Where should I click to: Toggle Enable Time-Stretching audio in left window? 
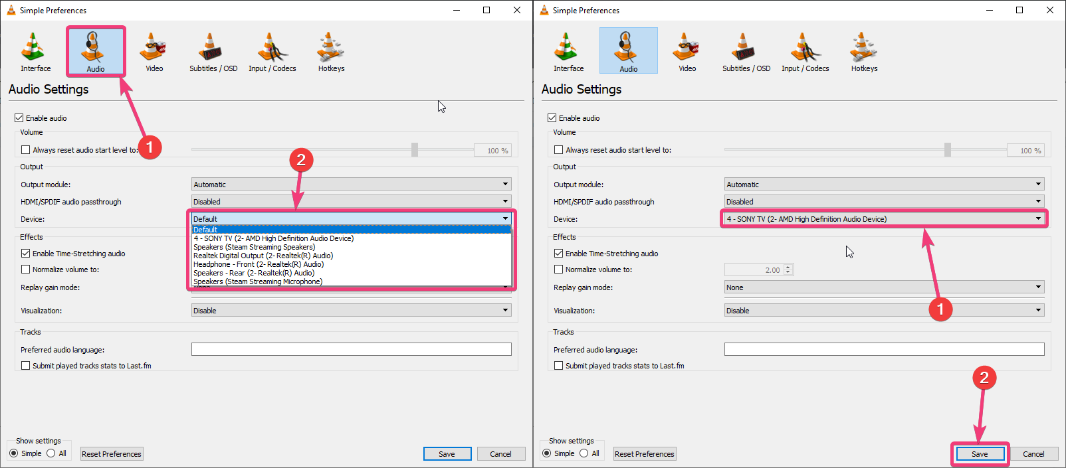coord(25,254)
